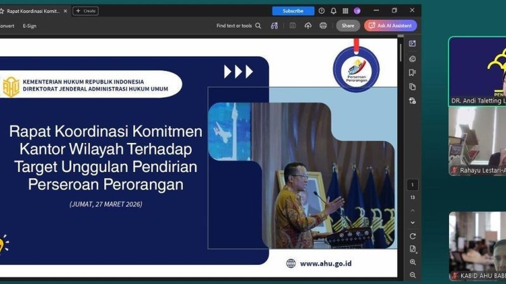Click the muted mic icon beside Rahayu Lestari

455,170
